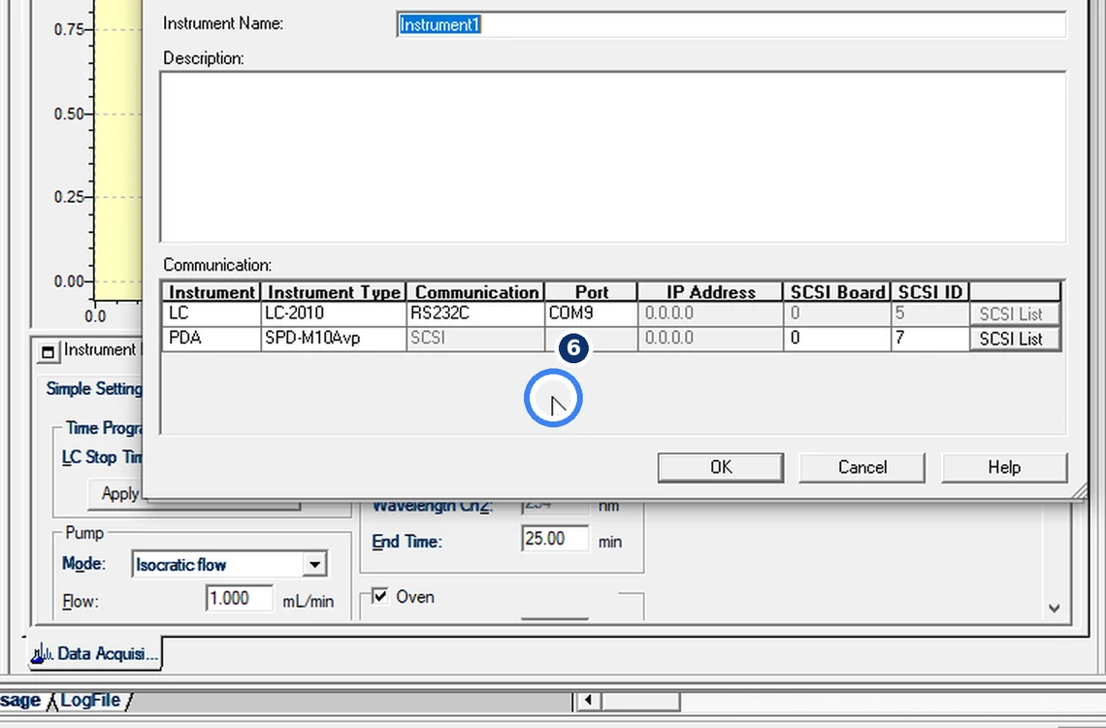Viewport: 1106px width, 728px height.
Task: Click the Simple Settings tab label
Action: (x=94, y=388)
